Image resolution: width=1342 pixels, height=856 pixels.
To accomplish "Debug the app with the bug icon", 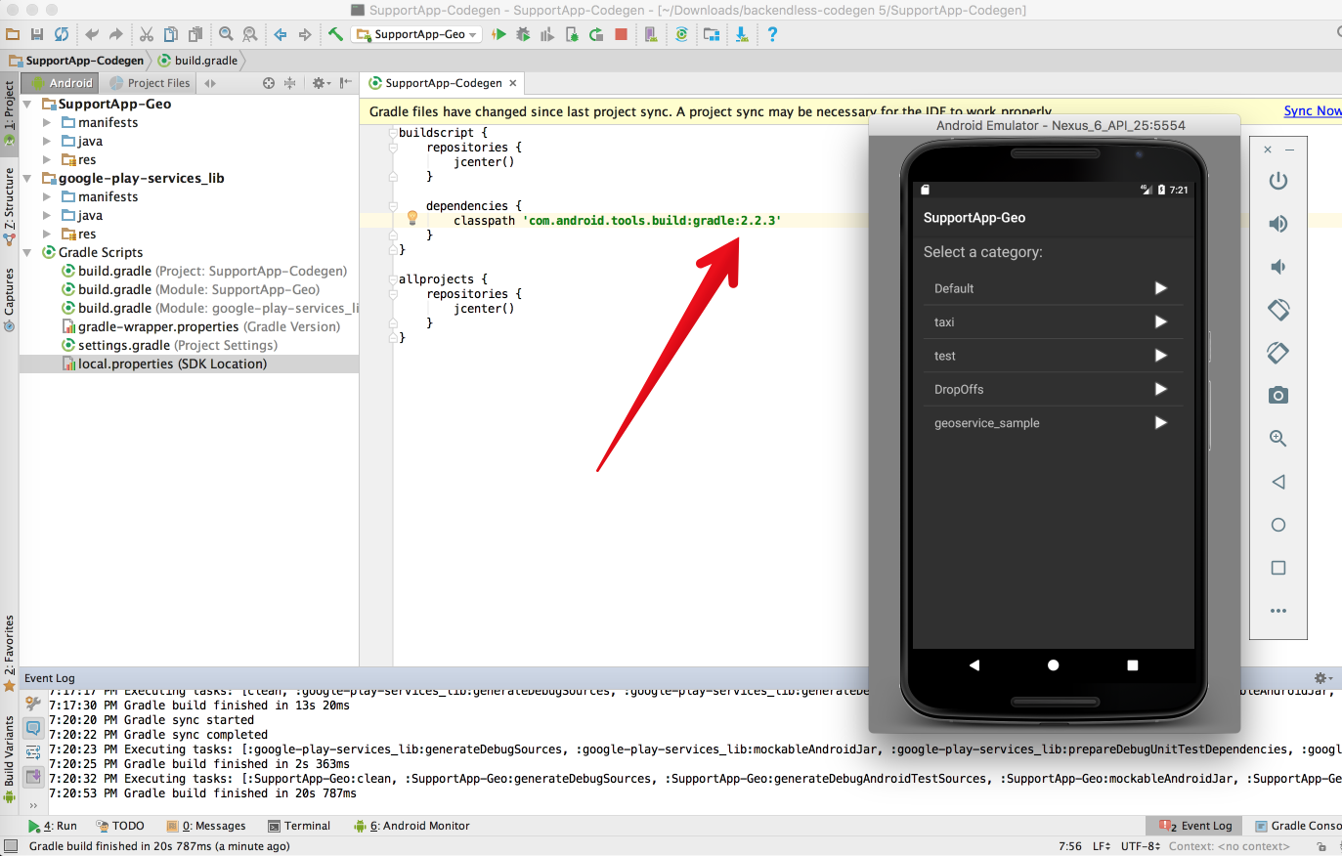I will tap(523, 34).
